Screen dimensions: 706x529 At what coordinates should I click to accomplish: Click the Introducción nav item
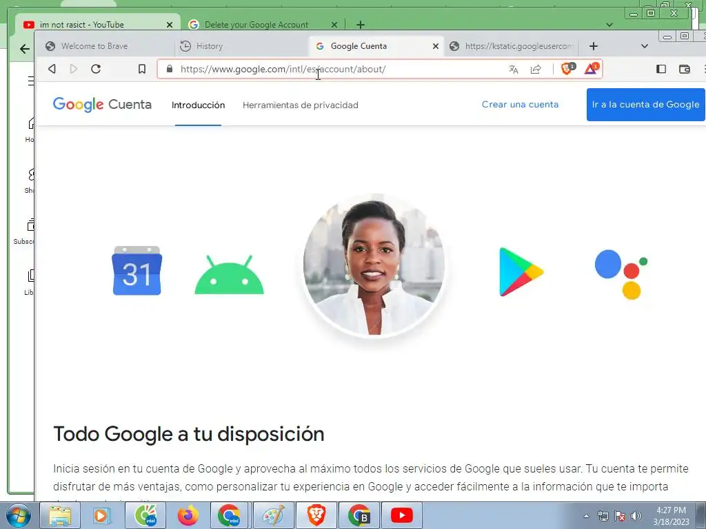[x=198, y=105]
